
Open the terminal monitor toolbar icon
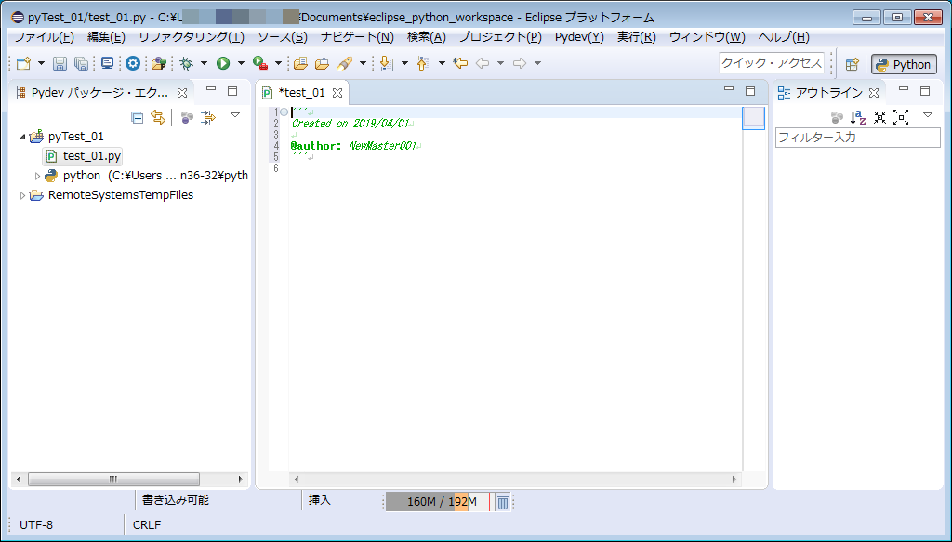tap(108, 63)
